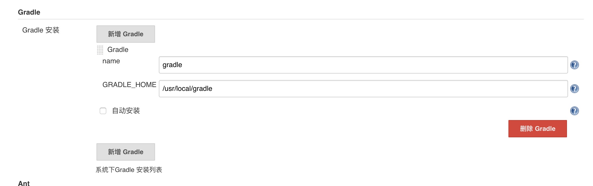
Task: Click the Ant section heading
Action: pyautogui.click(x=23, y=183)
